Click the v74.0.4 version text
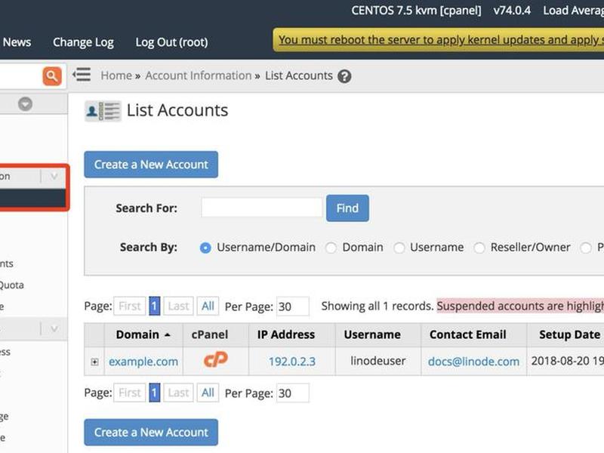The height and width of the screenshot is (453, 604). (512, 11)
